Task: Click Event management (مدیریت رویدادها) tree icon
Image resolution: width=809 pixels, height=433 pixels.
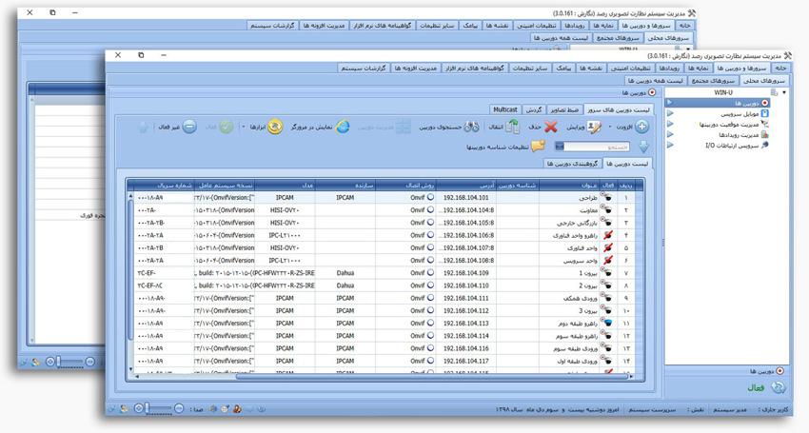Action: (764, 135)
